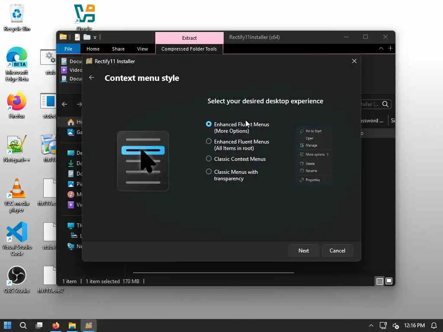The height and width of the screenshot is (332, 443).
Task: Open Task View on taskbar
Action: click(39, 326)
